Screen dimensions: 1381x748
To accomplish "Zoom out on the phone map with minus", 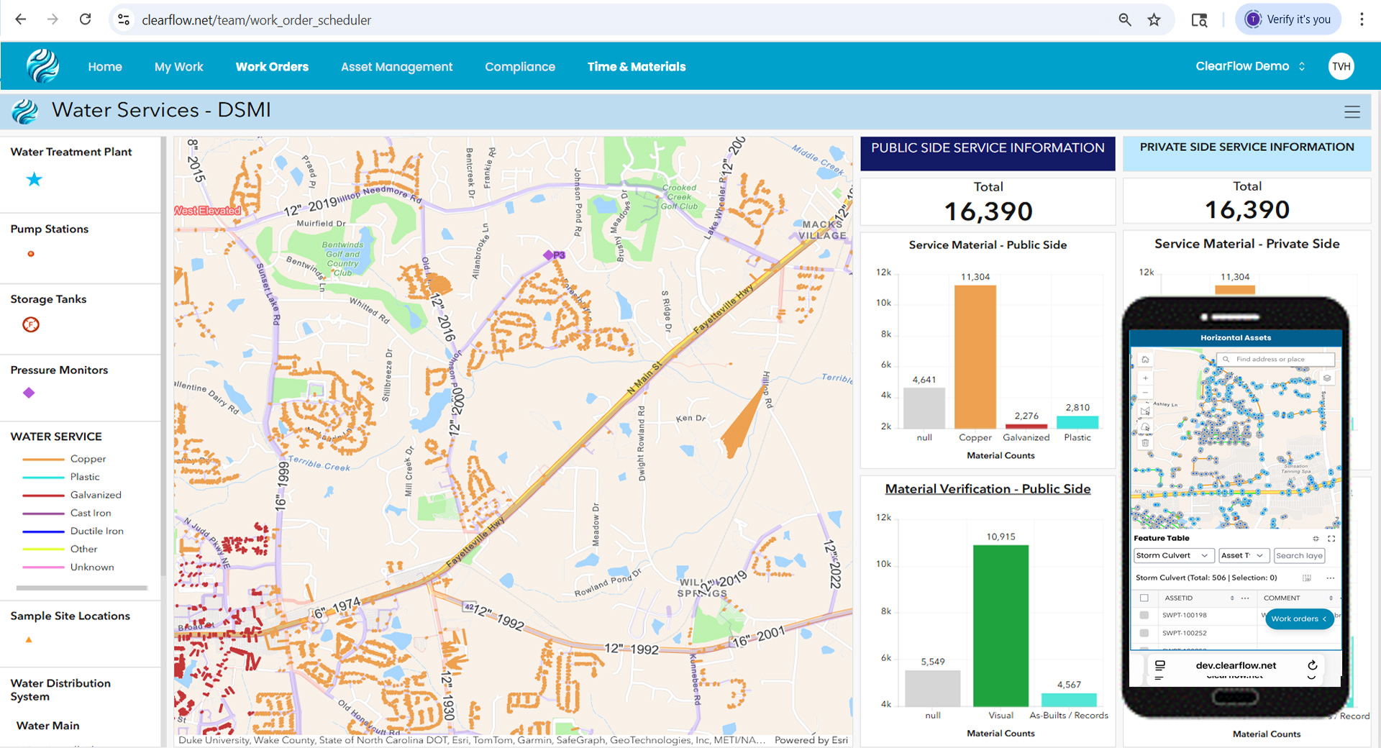I will 1145,393.
